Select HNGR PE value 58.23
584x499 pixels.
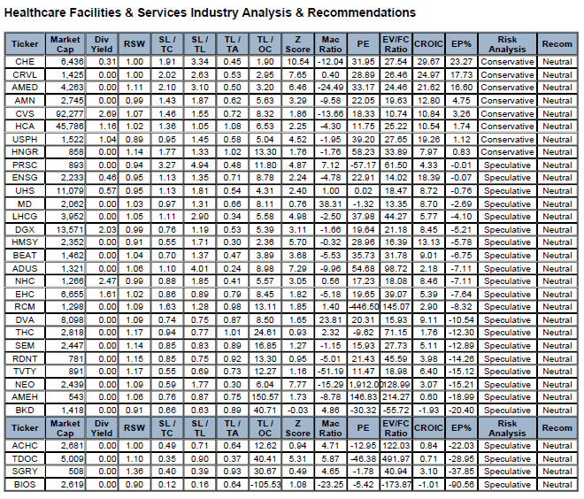[363, 152]
